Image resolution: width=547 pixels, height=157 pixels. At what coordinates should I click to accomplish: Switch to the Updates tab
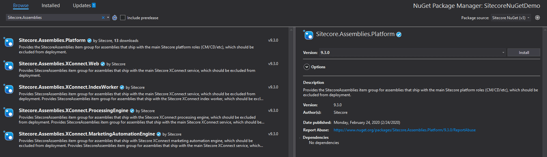(x=82, y=6)
